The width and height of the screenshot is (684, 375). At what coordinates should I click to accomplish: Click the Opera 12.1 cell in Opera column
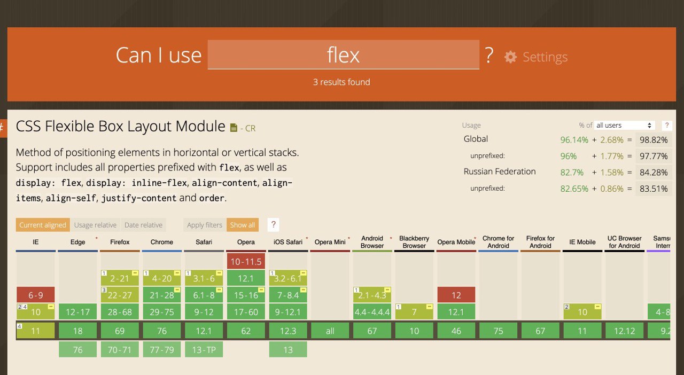246,278
